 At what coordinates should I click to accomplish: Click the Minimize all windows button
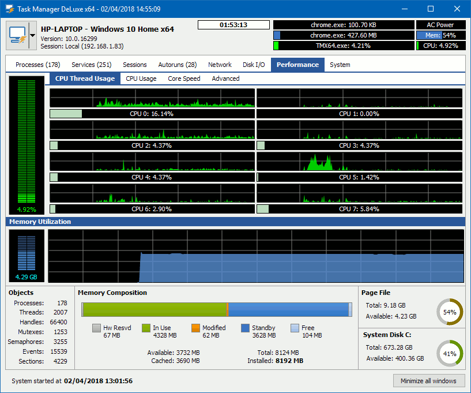[429, 381]
